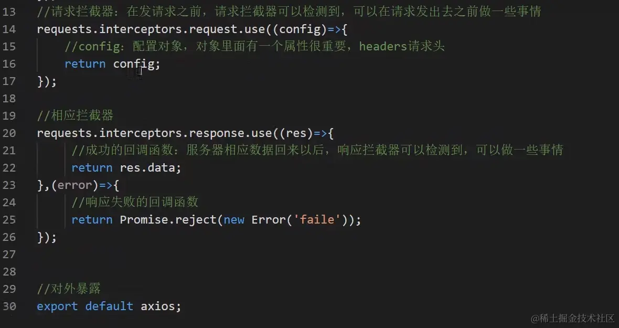Click line number 30 in the gutter
The width and height of the screenshot is (619, 328).
click(x=9, y=306)
